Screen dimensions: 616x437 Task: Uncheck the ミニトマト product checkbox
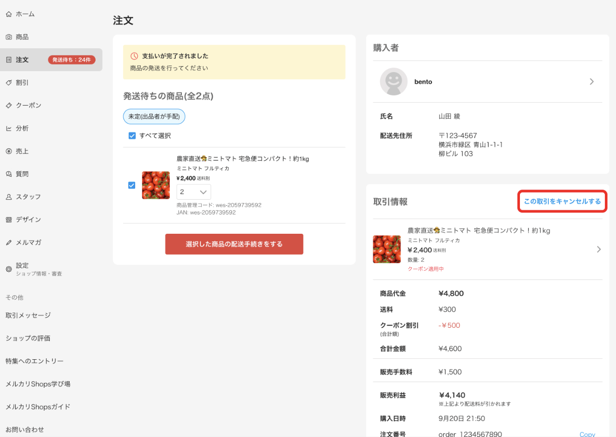132,185
